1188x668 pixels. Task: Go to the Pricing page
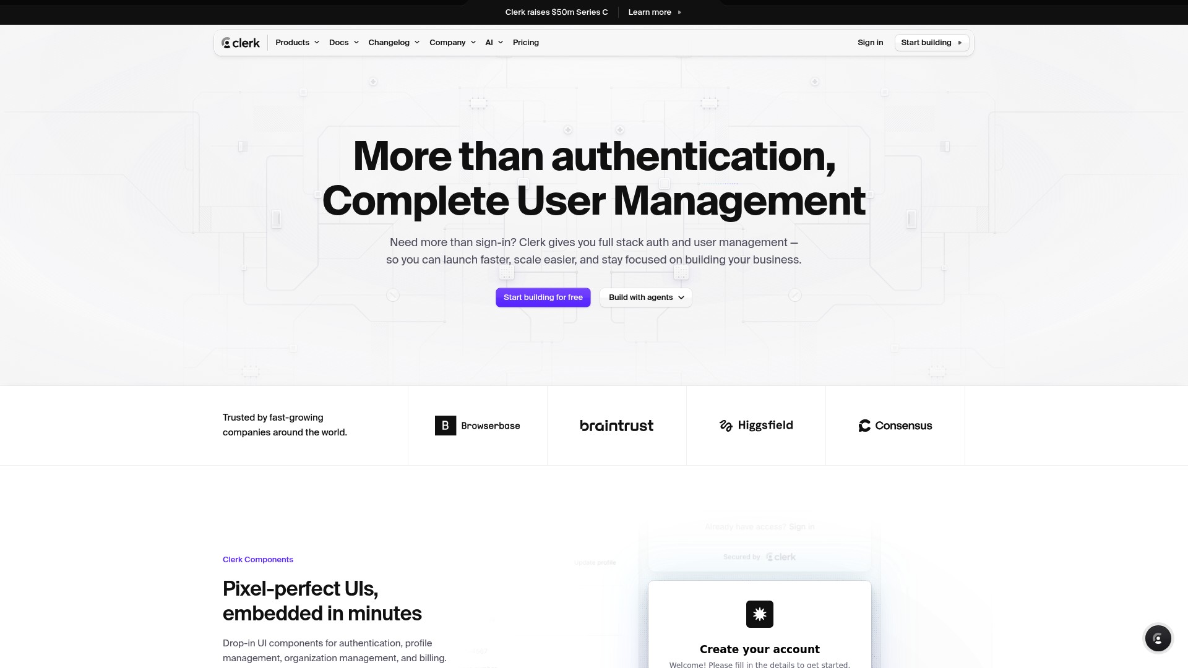[x=525, y=43]
